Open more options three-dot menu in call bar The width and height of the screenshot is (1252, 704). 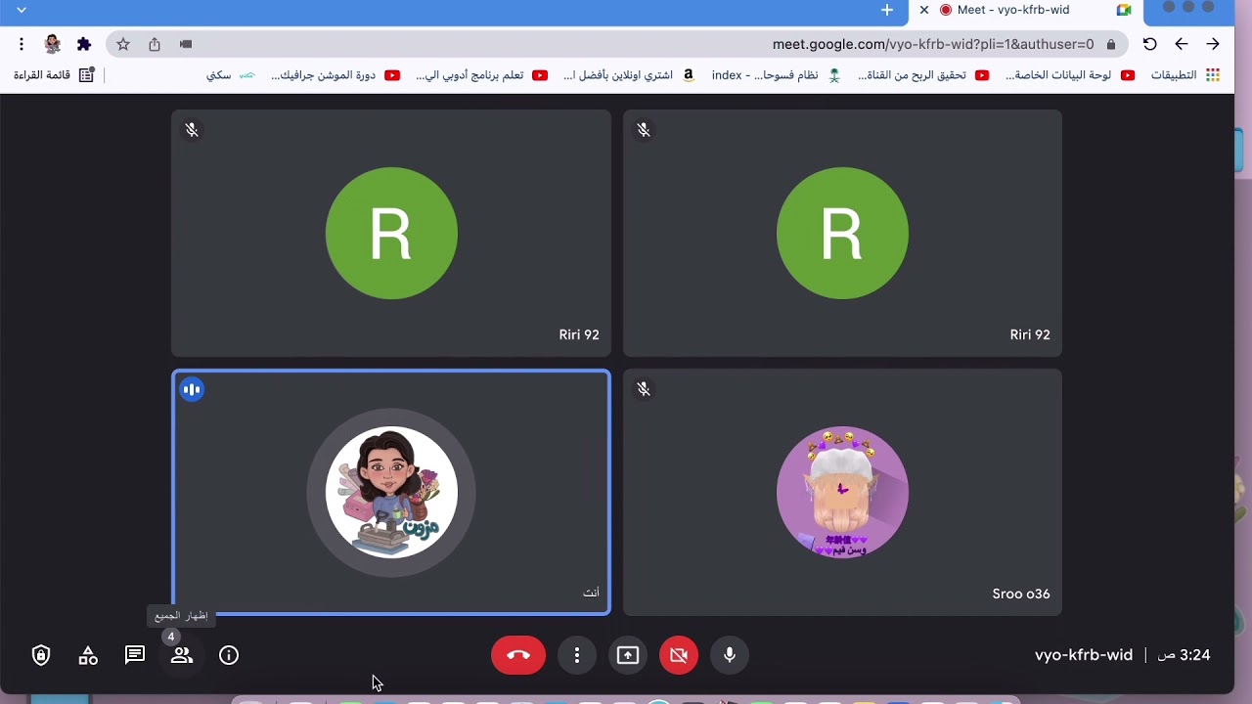point(577,655)
